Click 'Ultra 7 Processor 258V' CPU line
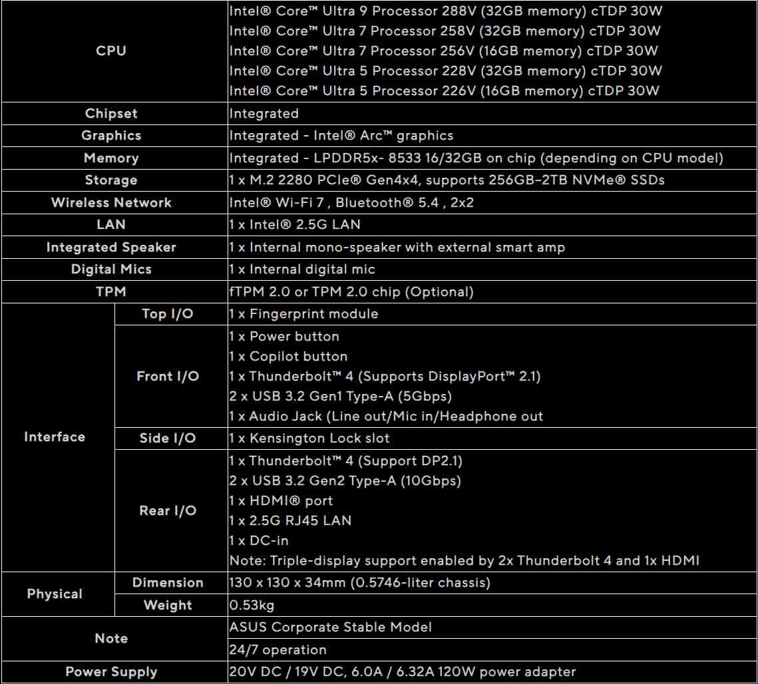The height and width of the screenshot is (684, 758). tap(445, 31)
